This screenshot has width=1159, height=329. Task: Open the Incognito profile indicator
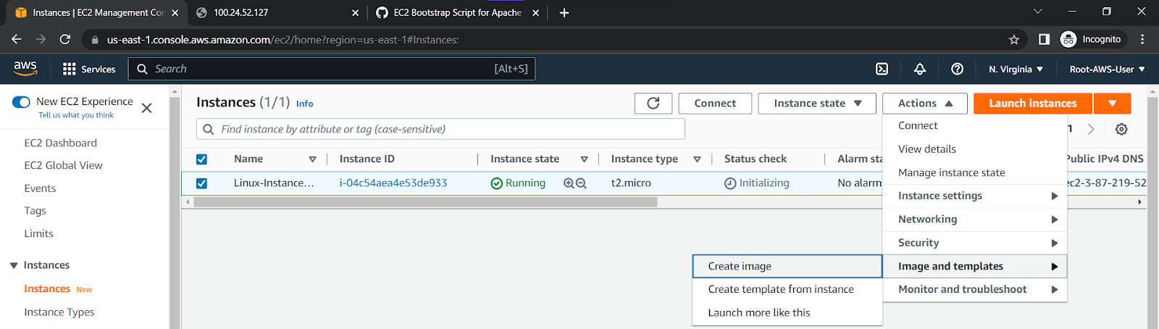(1091, 39)
